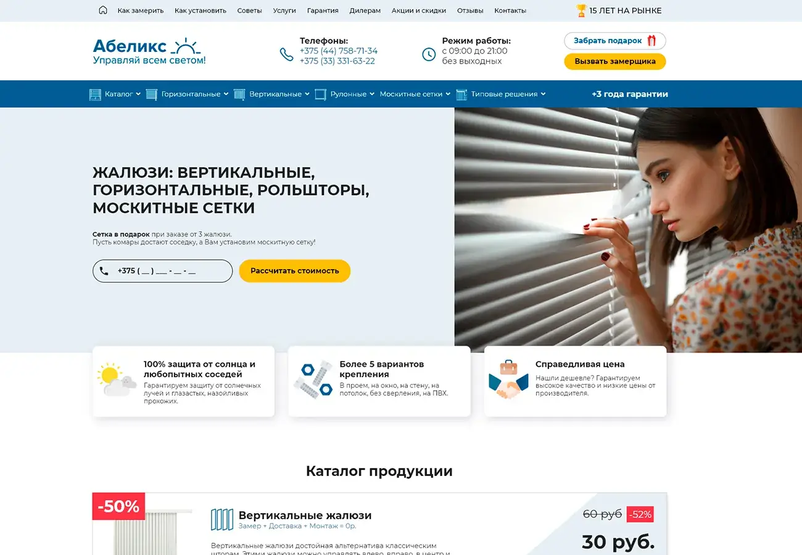
Task: Click the Типовые решения icon in navigation
Action: pyautogui.click(x=461, y=94)
